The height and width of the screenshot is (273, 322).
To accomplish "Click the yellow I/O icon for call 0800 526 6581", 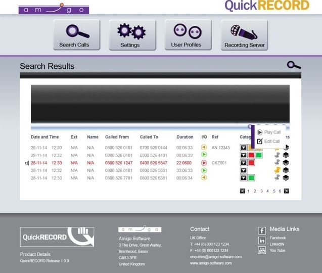I will coord(204,177).
